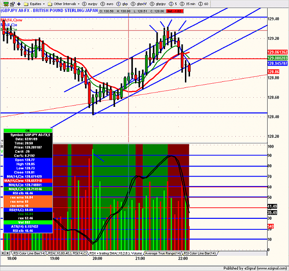The height and width of the screenshot is (271, 289).
Task: Click the Other Intervals folder icon
Action: [49, 4]
